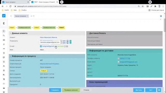Viewport: 166px width, 93px height.
Task: Collapse the Информация по процессу section
Action: click(10, 56)
